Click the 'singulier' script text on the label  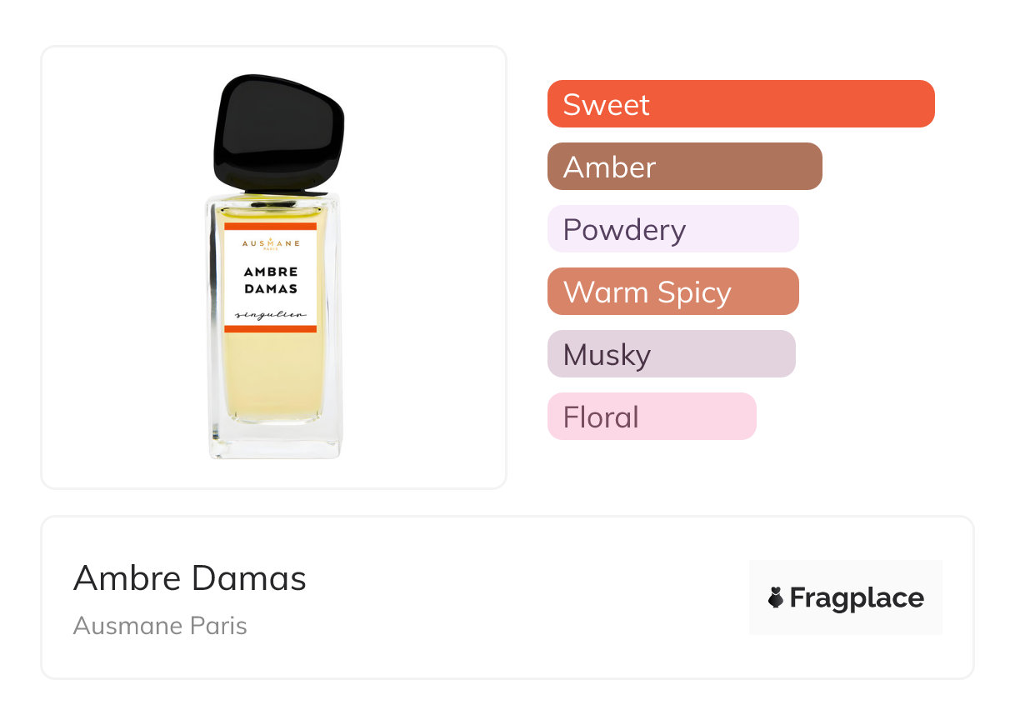(x=270, y=314)
